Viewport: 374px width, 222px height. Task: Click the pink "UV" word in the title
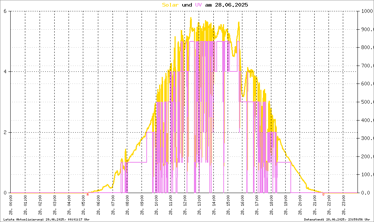pyautogui.click(x=198, y=5)
